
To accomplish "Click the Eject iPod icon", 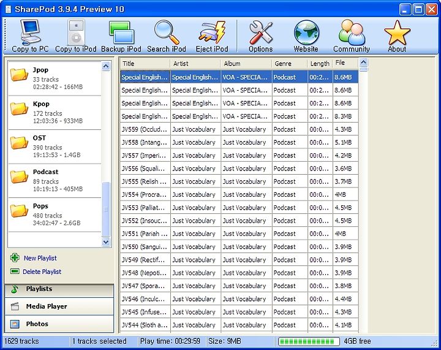I will [x=212, y=32].
